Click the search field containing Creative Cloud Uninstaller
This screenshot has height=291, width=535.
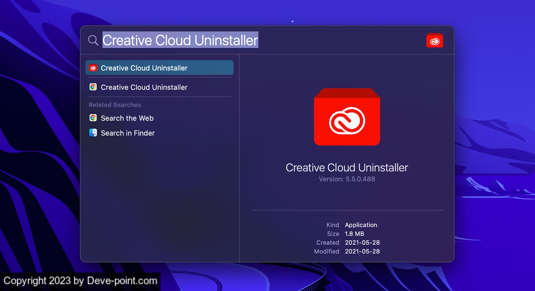pyautogui.click(x=180, y=40)
